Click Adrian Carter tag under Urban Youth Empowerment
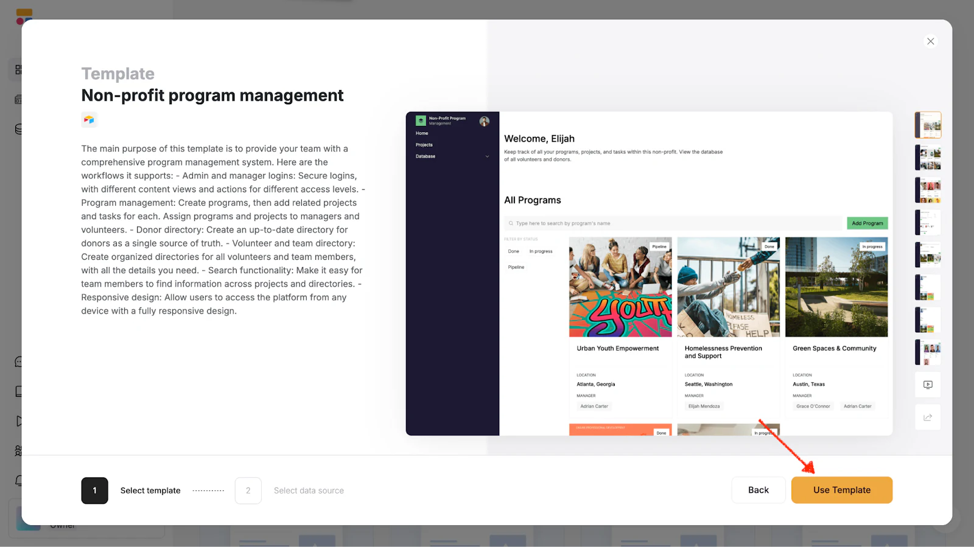 tap(594, 406)
